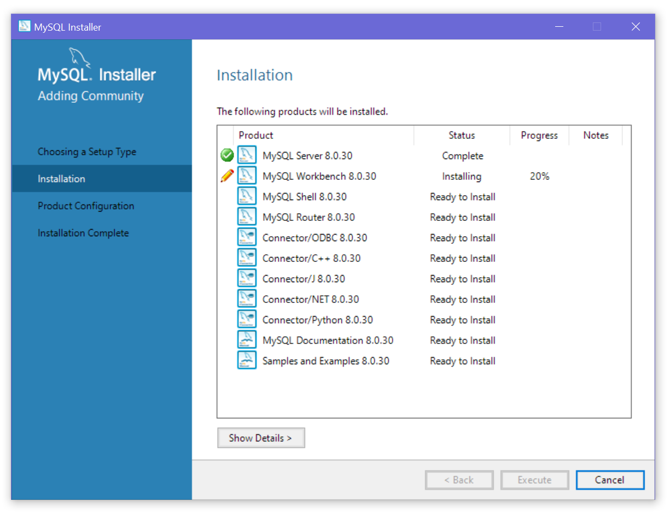The image size is (670, 514).
Task: Click the Product column header
Action: [323, 135]
